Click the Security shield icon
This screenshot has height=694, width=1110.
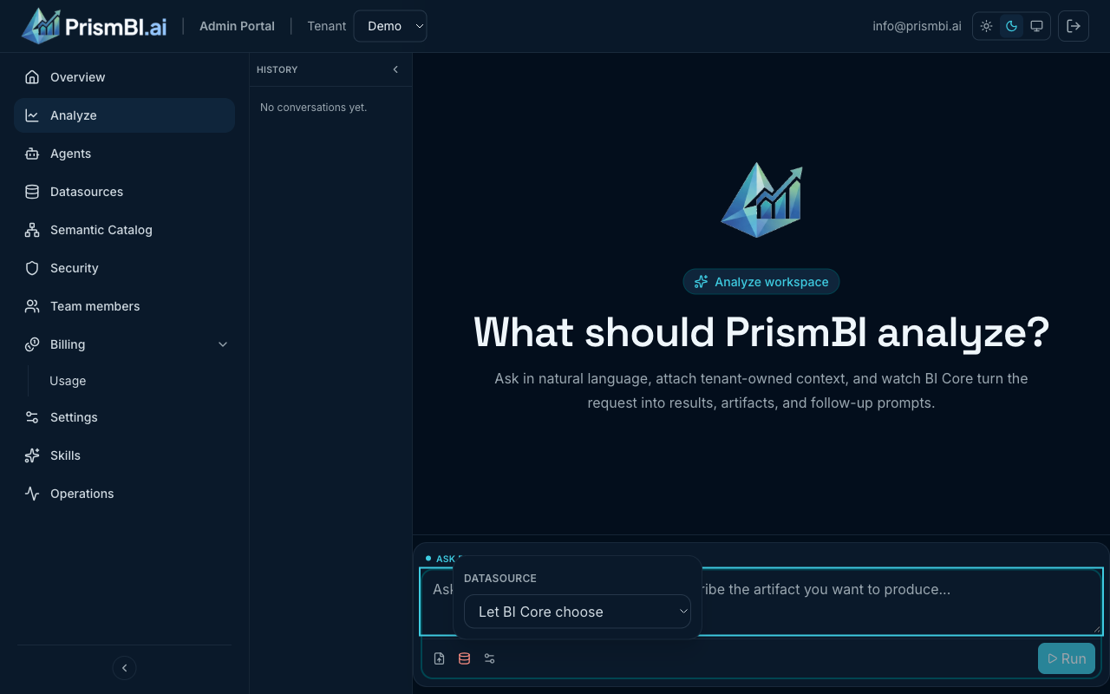(x=32, y=268)
